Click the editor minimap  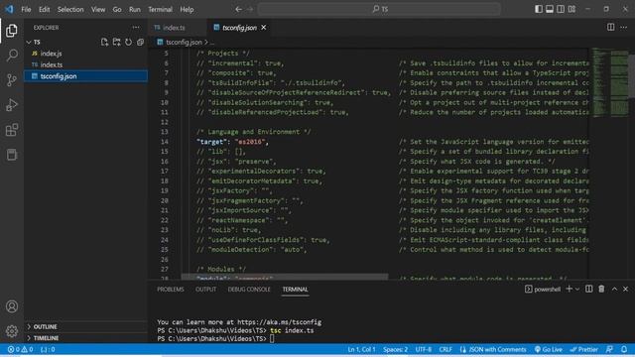(610, 83)
